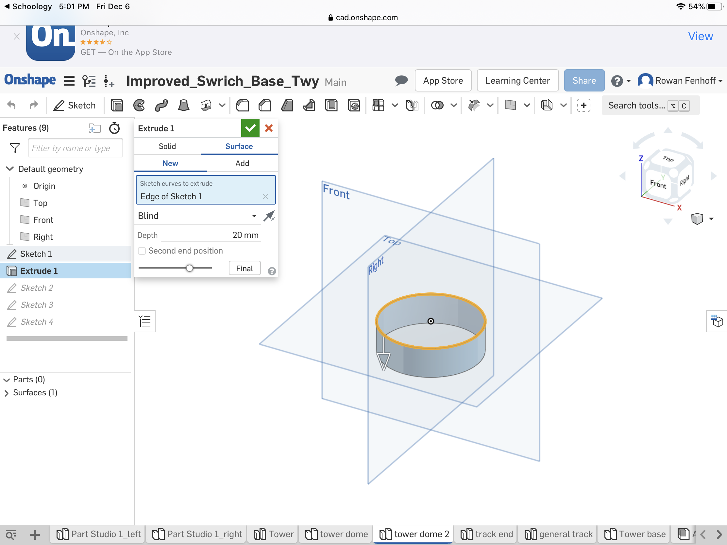Enable the Second end position checkbox
The height and width of the screenshot is (545, 727).
[142, 251]
